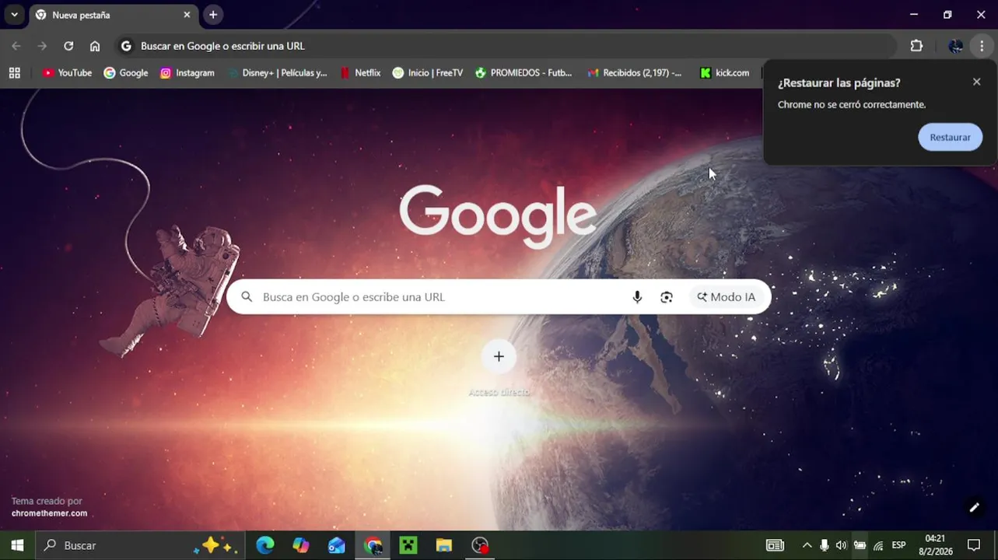Viewport: 998px width, 560px height.
Task: Open the Windows Start menu
Action: [17, 545]
